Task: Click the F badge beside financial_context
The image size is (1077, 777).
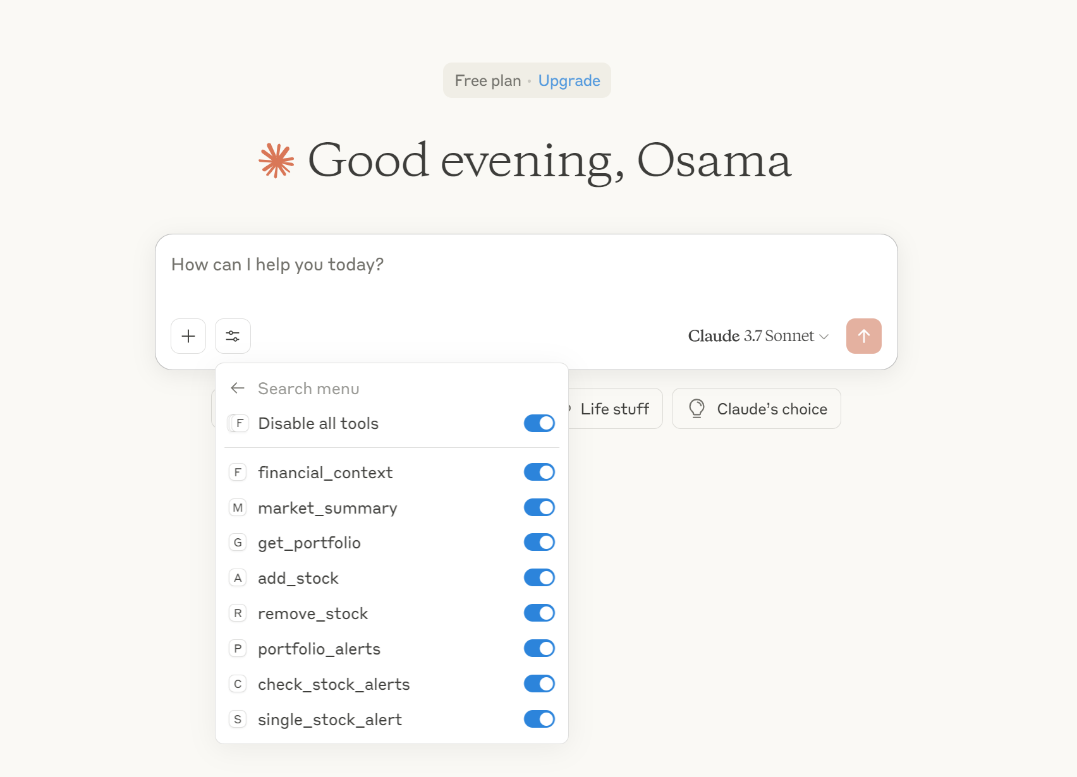Action: point(238,472)
